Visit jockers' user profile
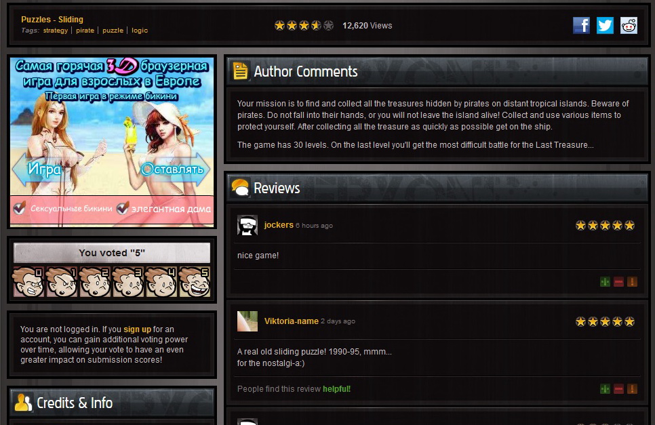 279,225
